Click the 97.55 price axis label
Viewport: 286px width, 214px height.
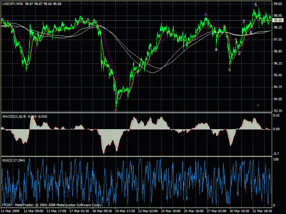pos(278,39)
